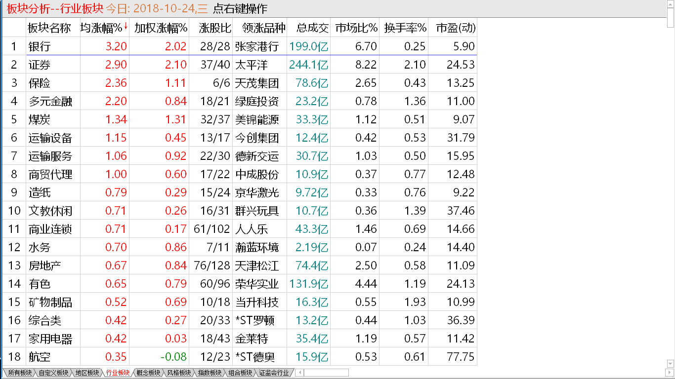The height and width of the screenshot is (379, 675).
Task: Select the 家用电器 sector name
Action: click(50, 339)
